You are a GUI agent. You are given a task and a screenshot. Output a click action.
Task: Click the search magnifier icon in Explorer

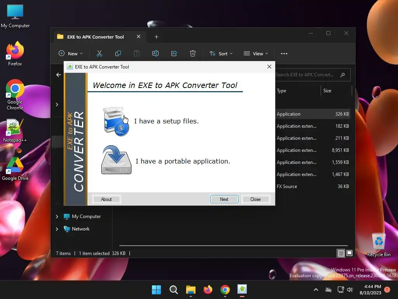[x=343, y=75]
